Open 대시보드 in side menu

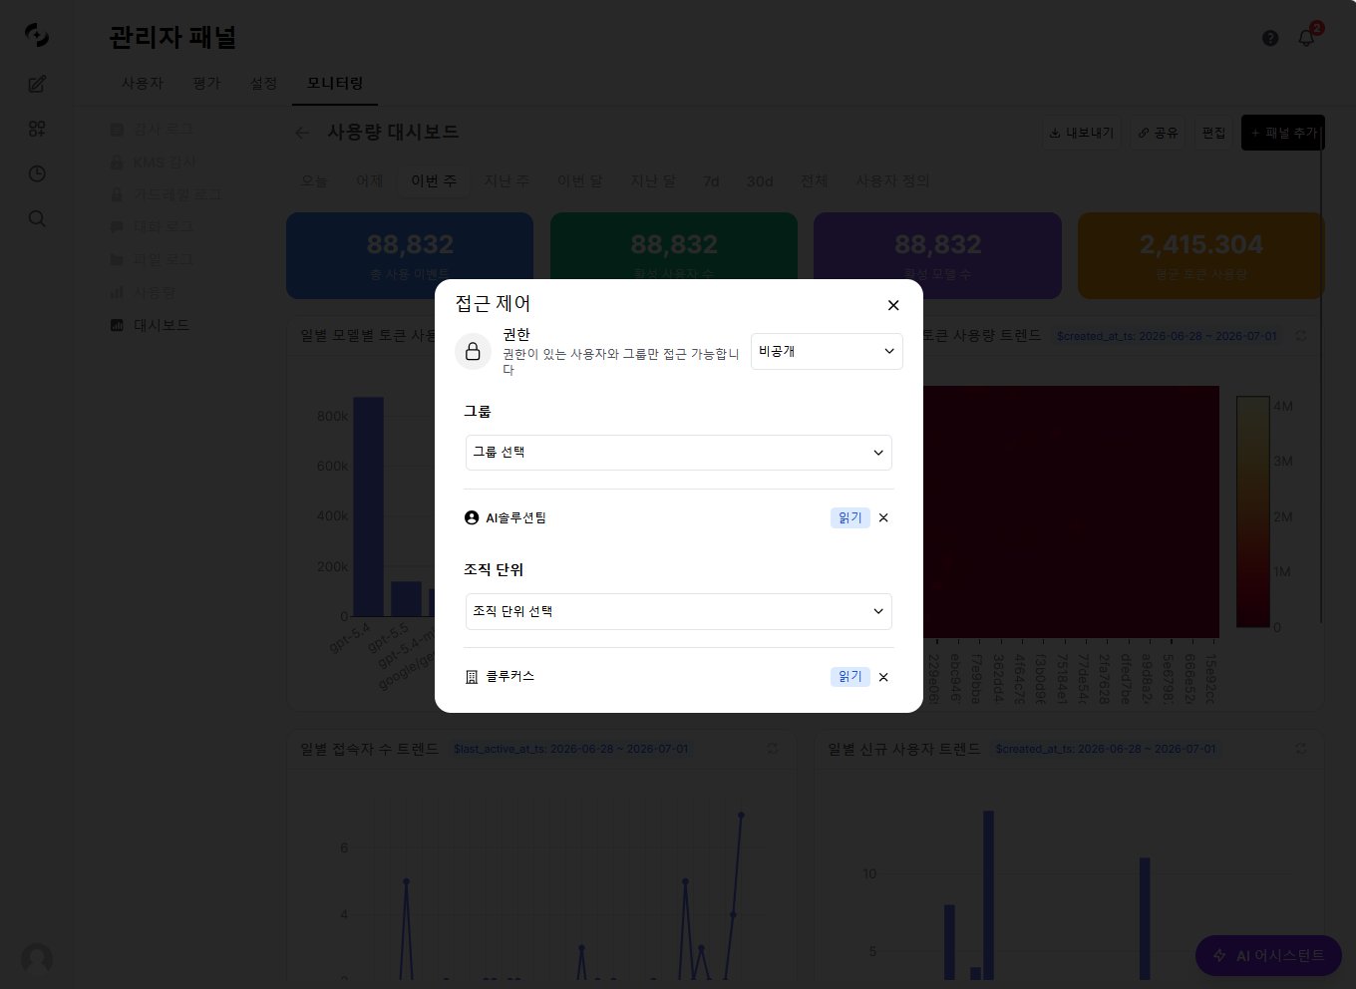pos(150,325)
